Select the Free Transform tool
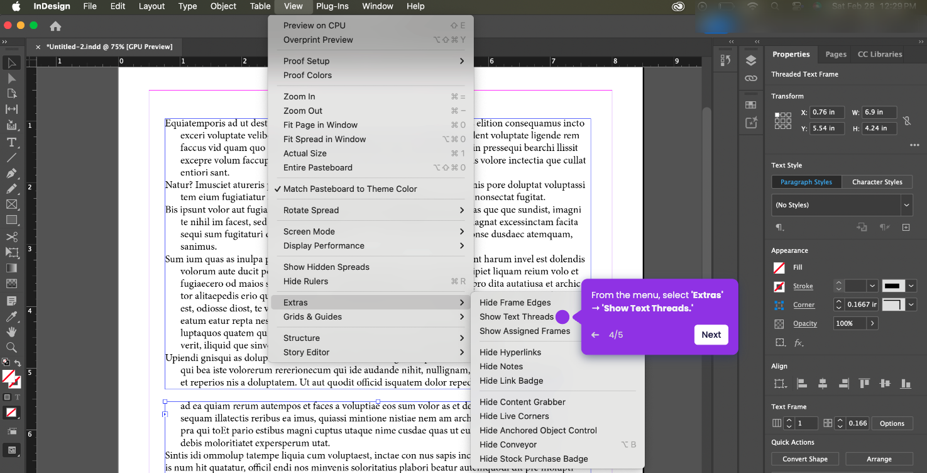This screenshot has width=927, height=473. click(x=11, y=252)
